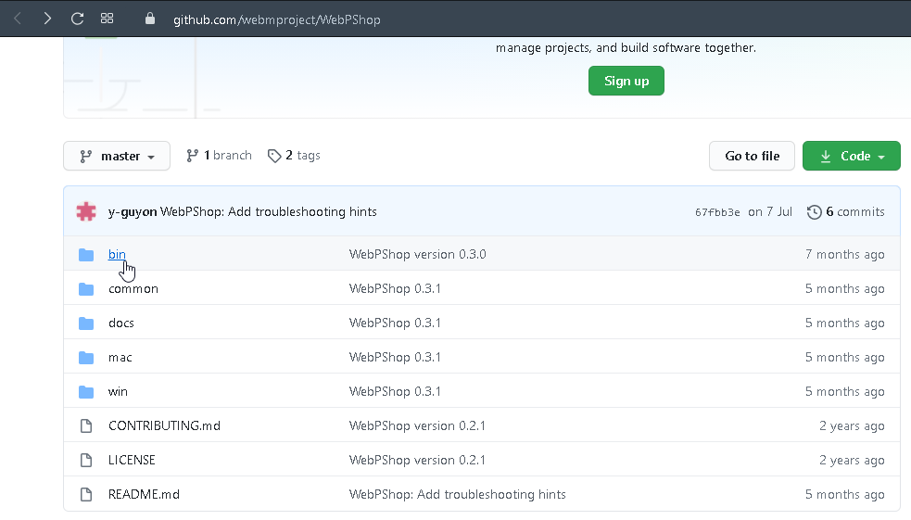This screenshot has width=911, height=520.
Task: Open 'WebPShop version 0.2.1' commit on LICENSE row
Action: 416,460
